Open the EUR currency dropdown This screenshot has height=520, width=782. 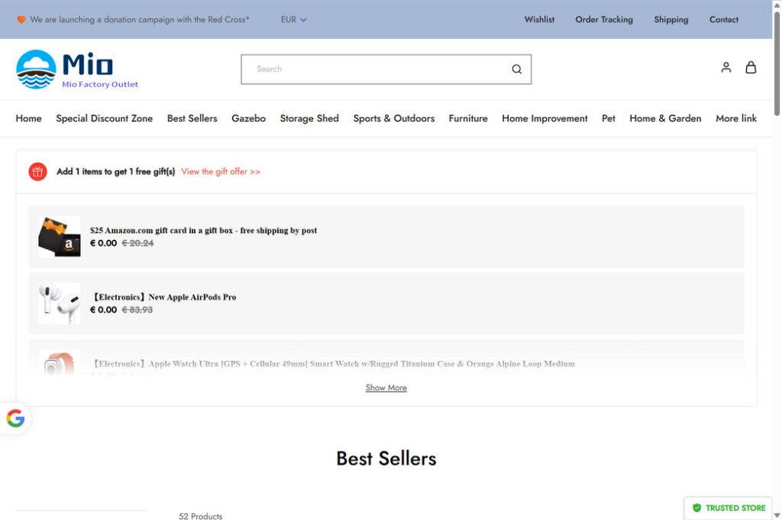click(x=293, y=20)
